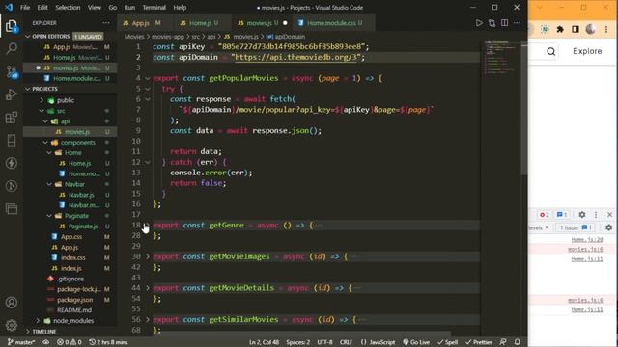Click Ln 2, Col 48 position indicator
618x347 pixels.
pyautogui.click(x=264, y=342)
